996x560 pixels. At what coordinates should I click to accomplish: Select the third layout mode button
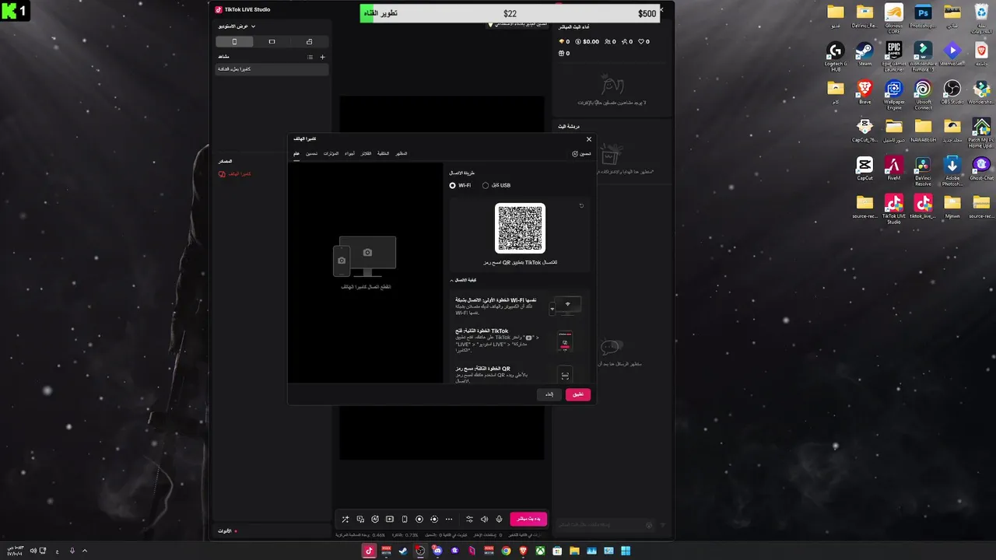point(309,41)
